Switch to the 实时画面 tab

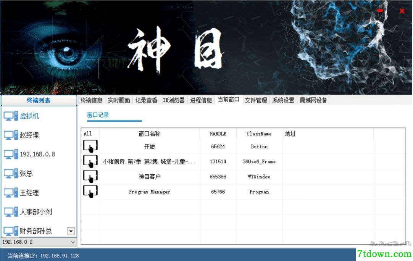119,100
